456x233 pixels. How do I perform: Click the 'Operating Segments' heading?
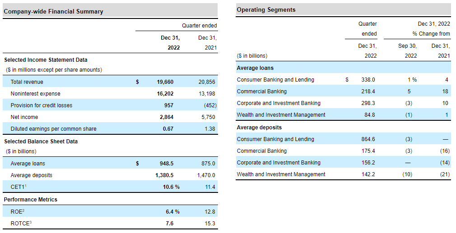point(266,10)
